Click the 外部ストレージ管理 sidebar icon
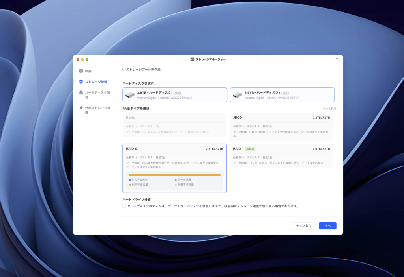The image size is (404, 277). 81,108
